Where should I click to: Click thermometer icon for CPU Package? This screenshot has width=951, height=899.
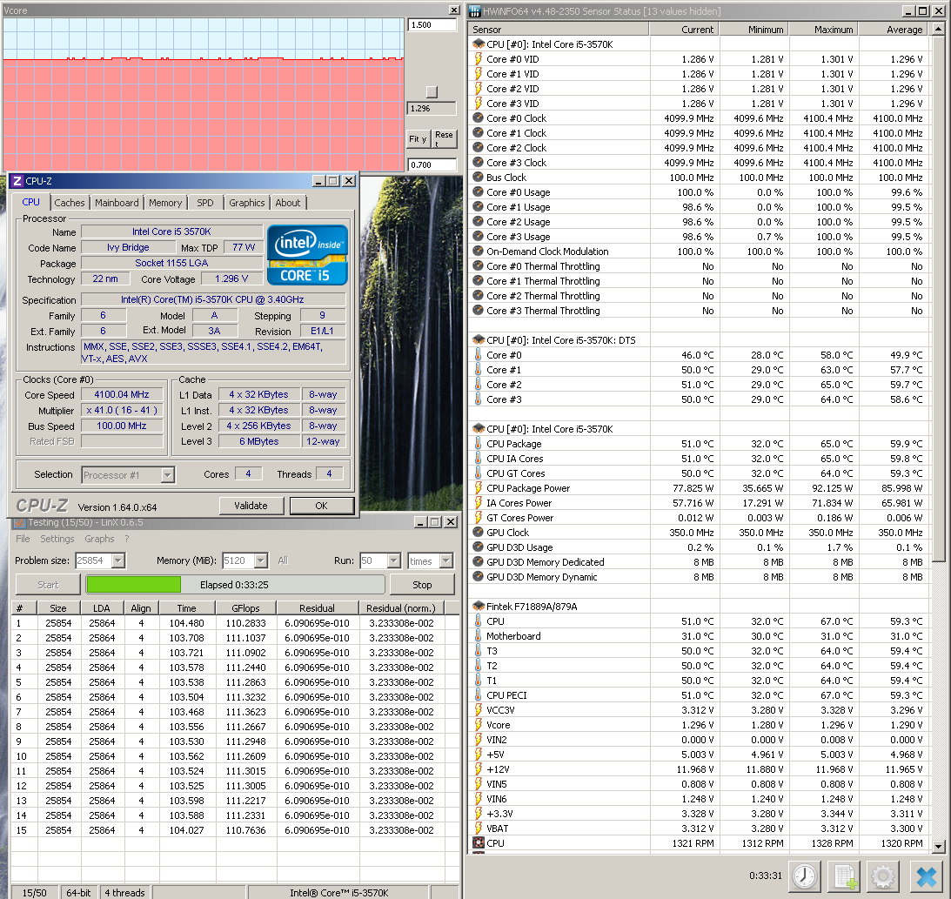479,444
